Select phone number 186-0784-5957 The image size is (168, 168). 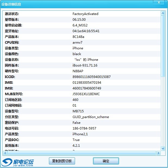coord(84,128)
